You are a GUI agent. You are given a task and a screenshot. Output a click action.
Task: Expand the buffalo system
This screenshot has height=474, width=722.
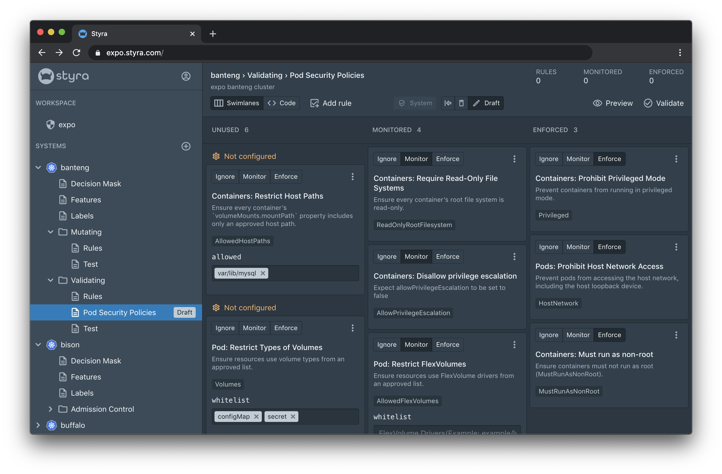click(x=38, y=425)
